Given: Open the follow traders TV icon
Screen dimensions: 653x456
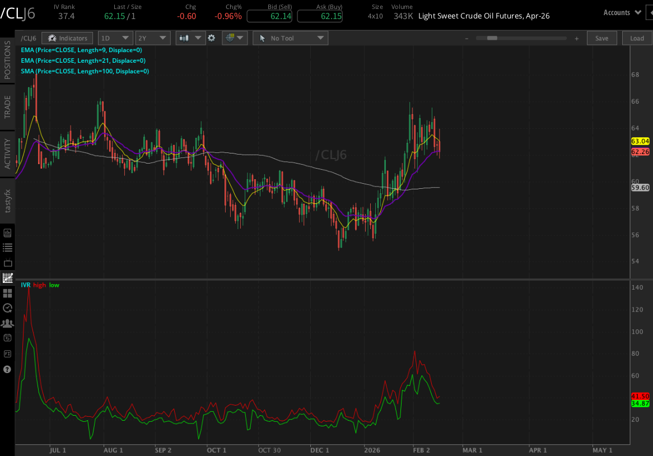Looking at the screenshot, I should (7, 262).
